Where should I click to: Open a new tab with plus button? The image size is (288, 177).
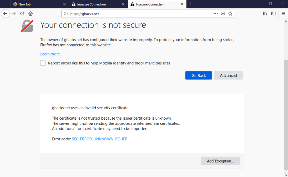[191, 4]
